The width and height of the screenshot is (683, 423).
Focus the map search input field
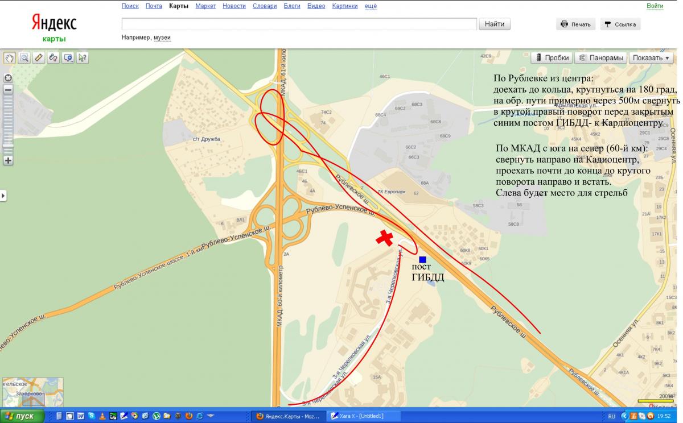tap(299, 24)
